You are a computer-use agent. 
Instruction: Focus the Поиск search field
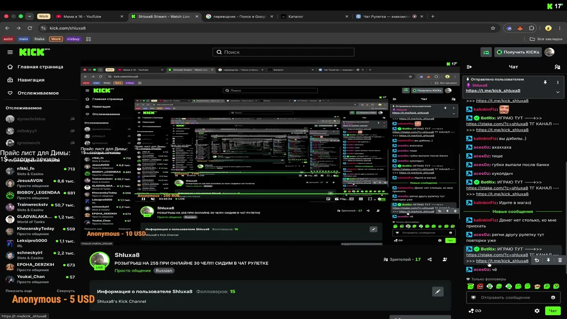(283, 52)
